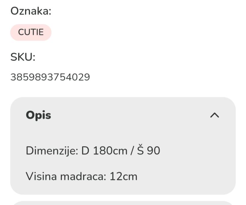Click the "Oznaka:" label
Image resolution: width=246 pixels, height=205 pixels.
tap(31, 11)
